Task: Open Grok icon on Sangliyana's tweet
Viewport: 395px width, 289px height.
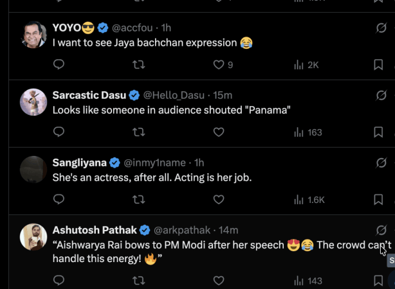Action: [x=381, y=163]
